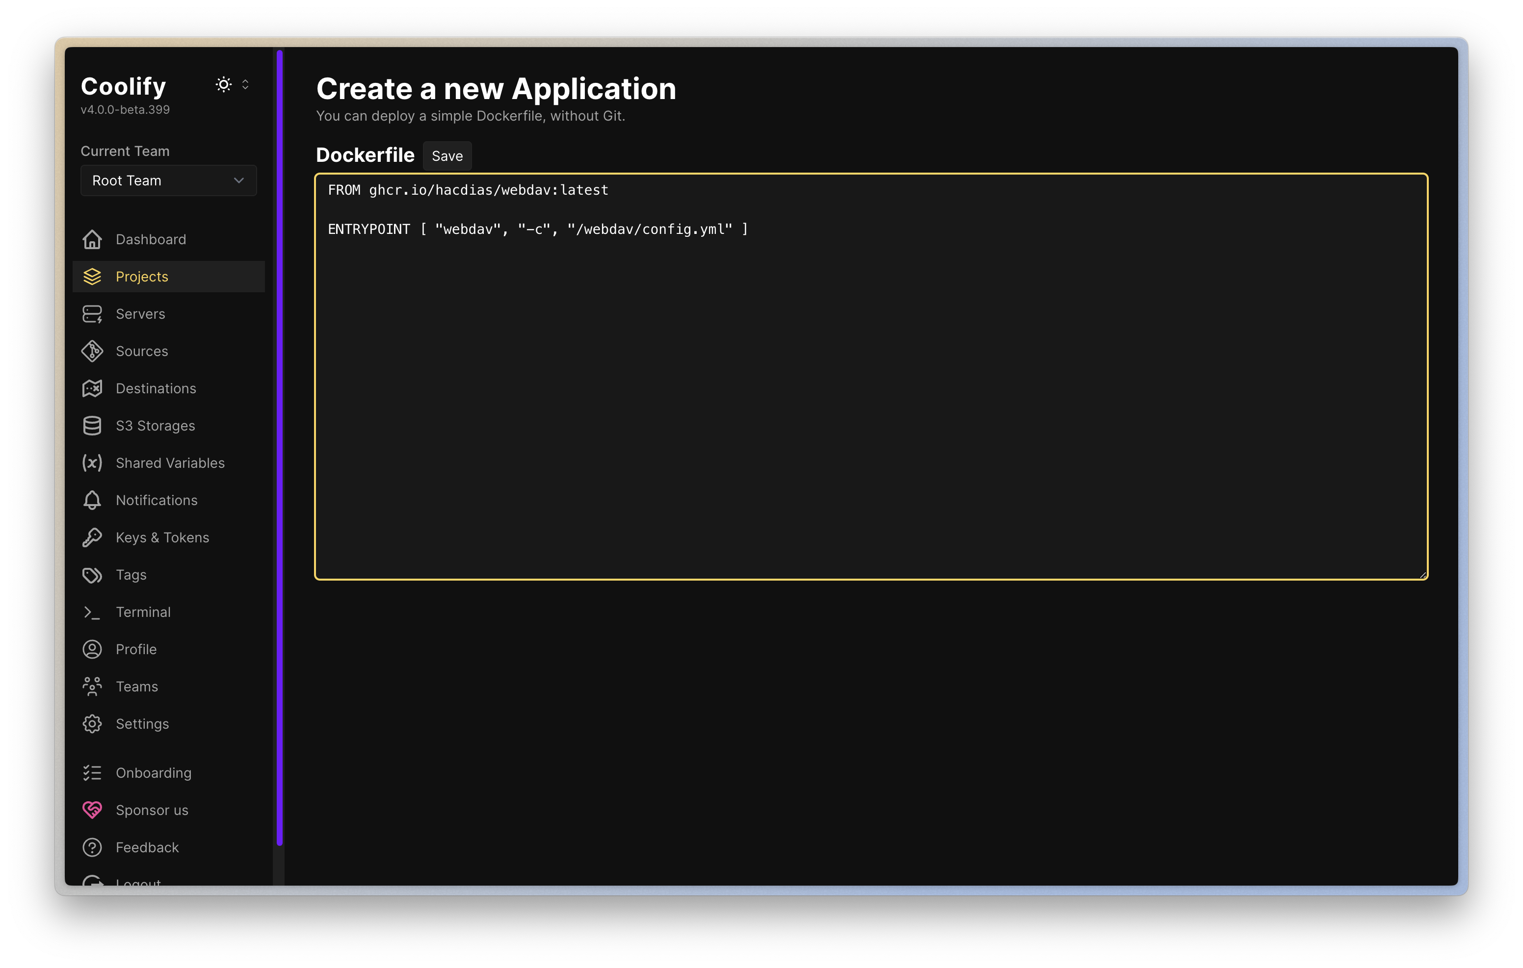
Task: Click the Notifications bell icon
Action: [92, 500]
